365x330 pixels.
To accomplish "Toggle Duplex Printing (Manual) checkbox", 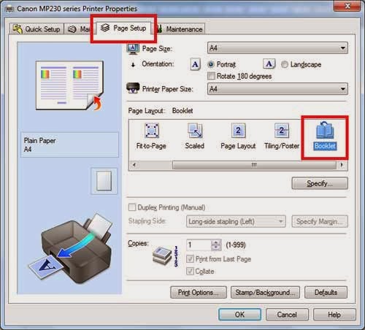I will pos(132,207).
